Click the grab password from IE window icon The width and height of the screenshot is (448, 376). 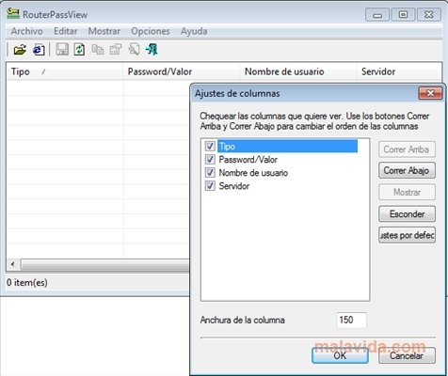[x=39, y=50]
